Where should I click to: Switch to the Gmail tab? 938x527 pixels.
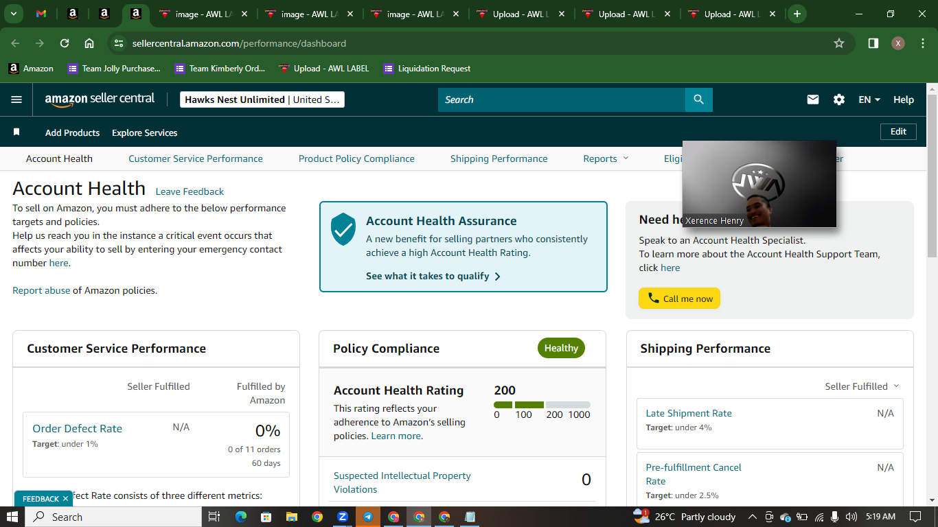(x=41, y=14)
